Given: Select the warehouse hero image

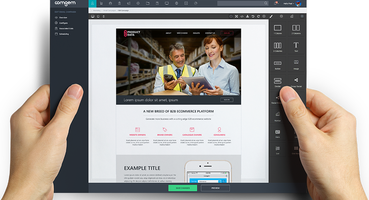Looking at the screenshot, I should pyautogui.click(x=178, y=67).
